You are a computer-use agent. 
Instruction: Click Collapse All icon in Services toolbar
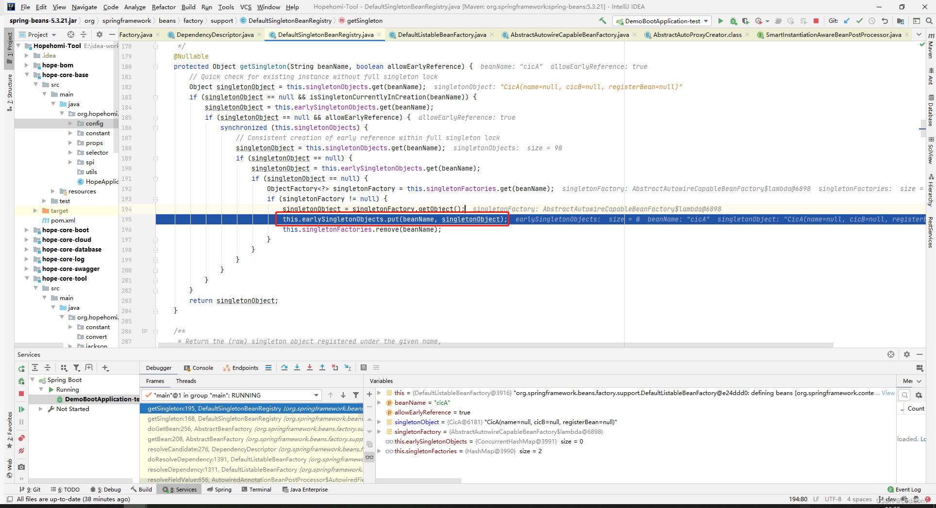[x=48, y=367]
